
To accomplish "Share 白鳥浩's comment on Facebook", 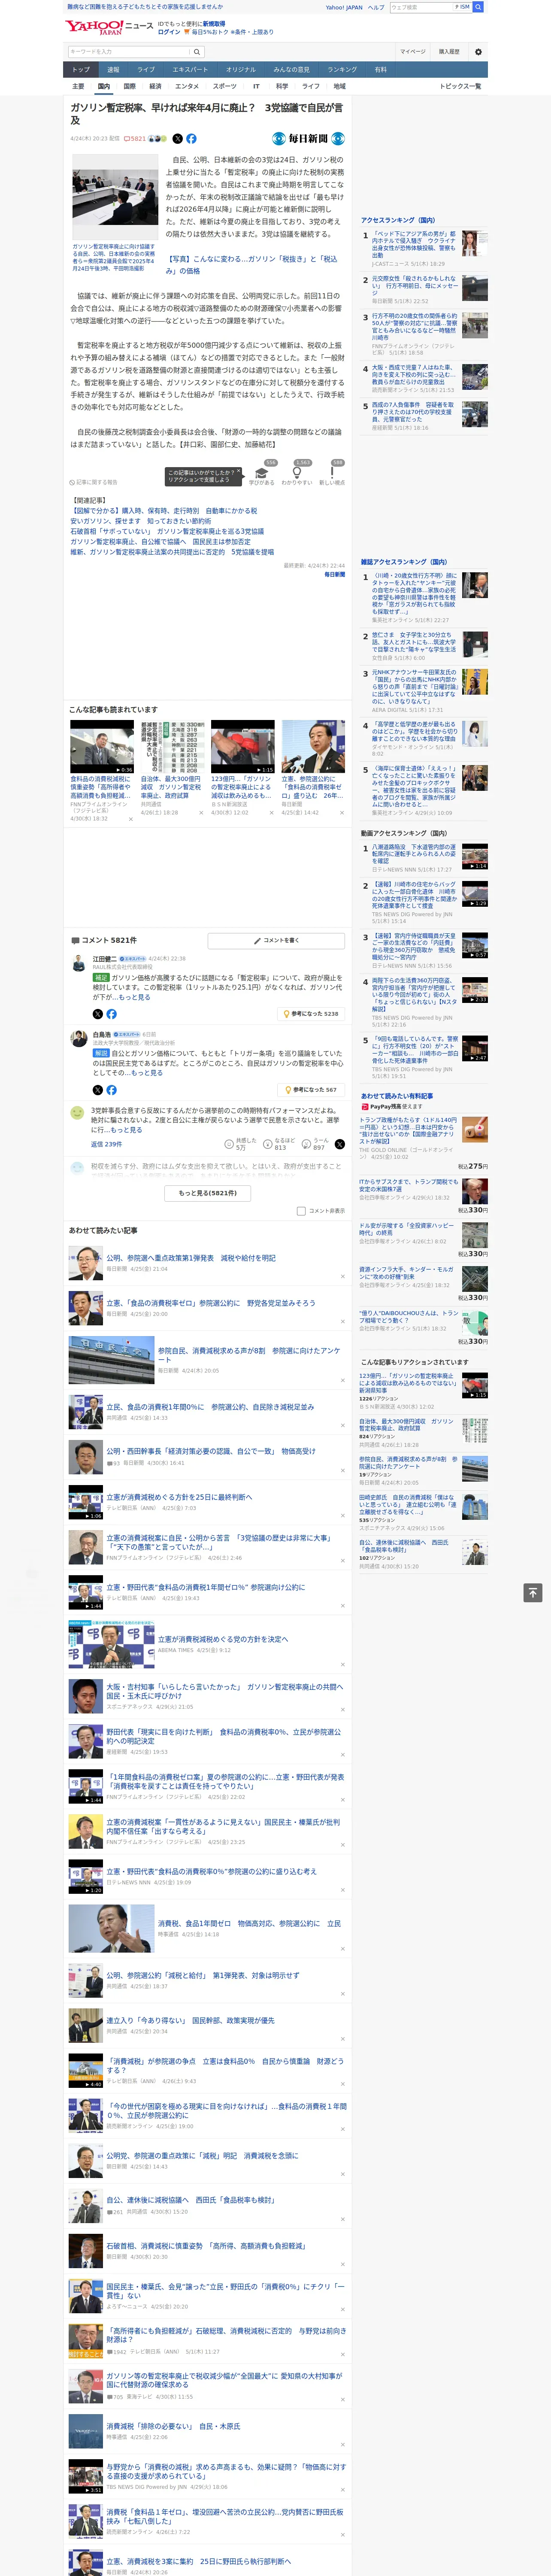I will (x=111, y=1090).
